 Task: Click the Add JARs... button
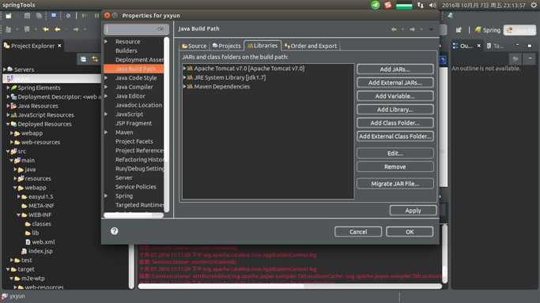(395, 69)
